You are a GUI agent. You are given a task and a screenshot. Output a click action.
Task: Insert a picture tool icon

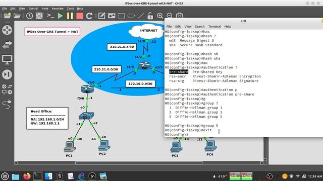coord(112,16)
